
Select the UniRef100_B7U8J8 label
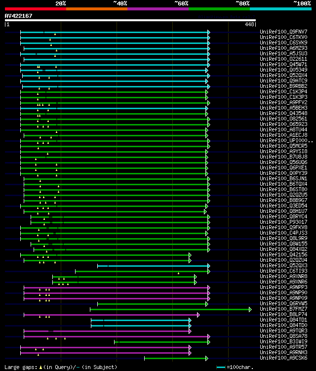(x=283, y=157)
